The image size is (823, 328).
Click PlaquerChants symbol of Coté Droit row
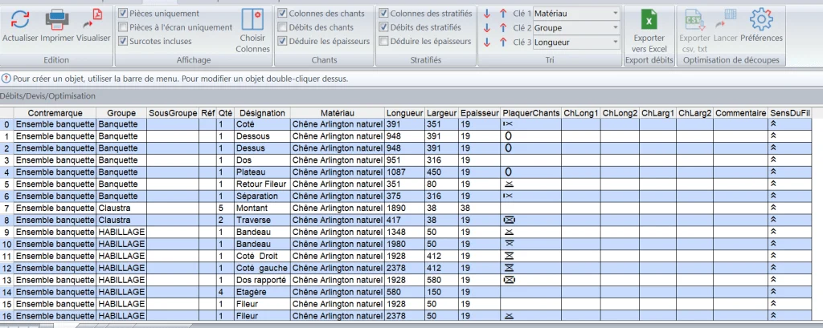tap(508, 256)
